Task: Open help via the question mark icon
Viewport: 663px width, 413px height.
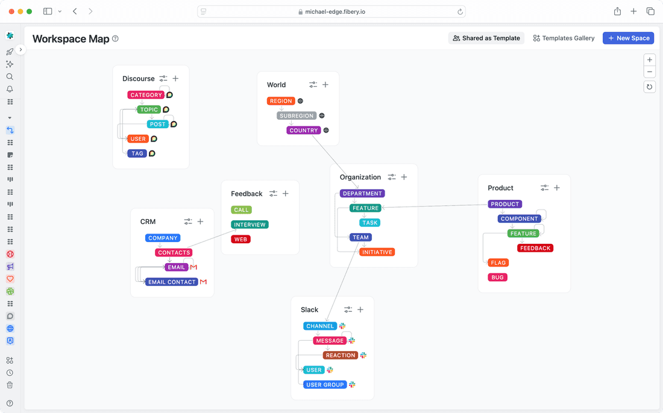Action: (x=10, y=403)
